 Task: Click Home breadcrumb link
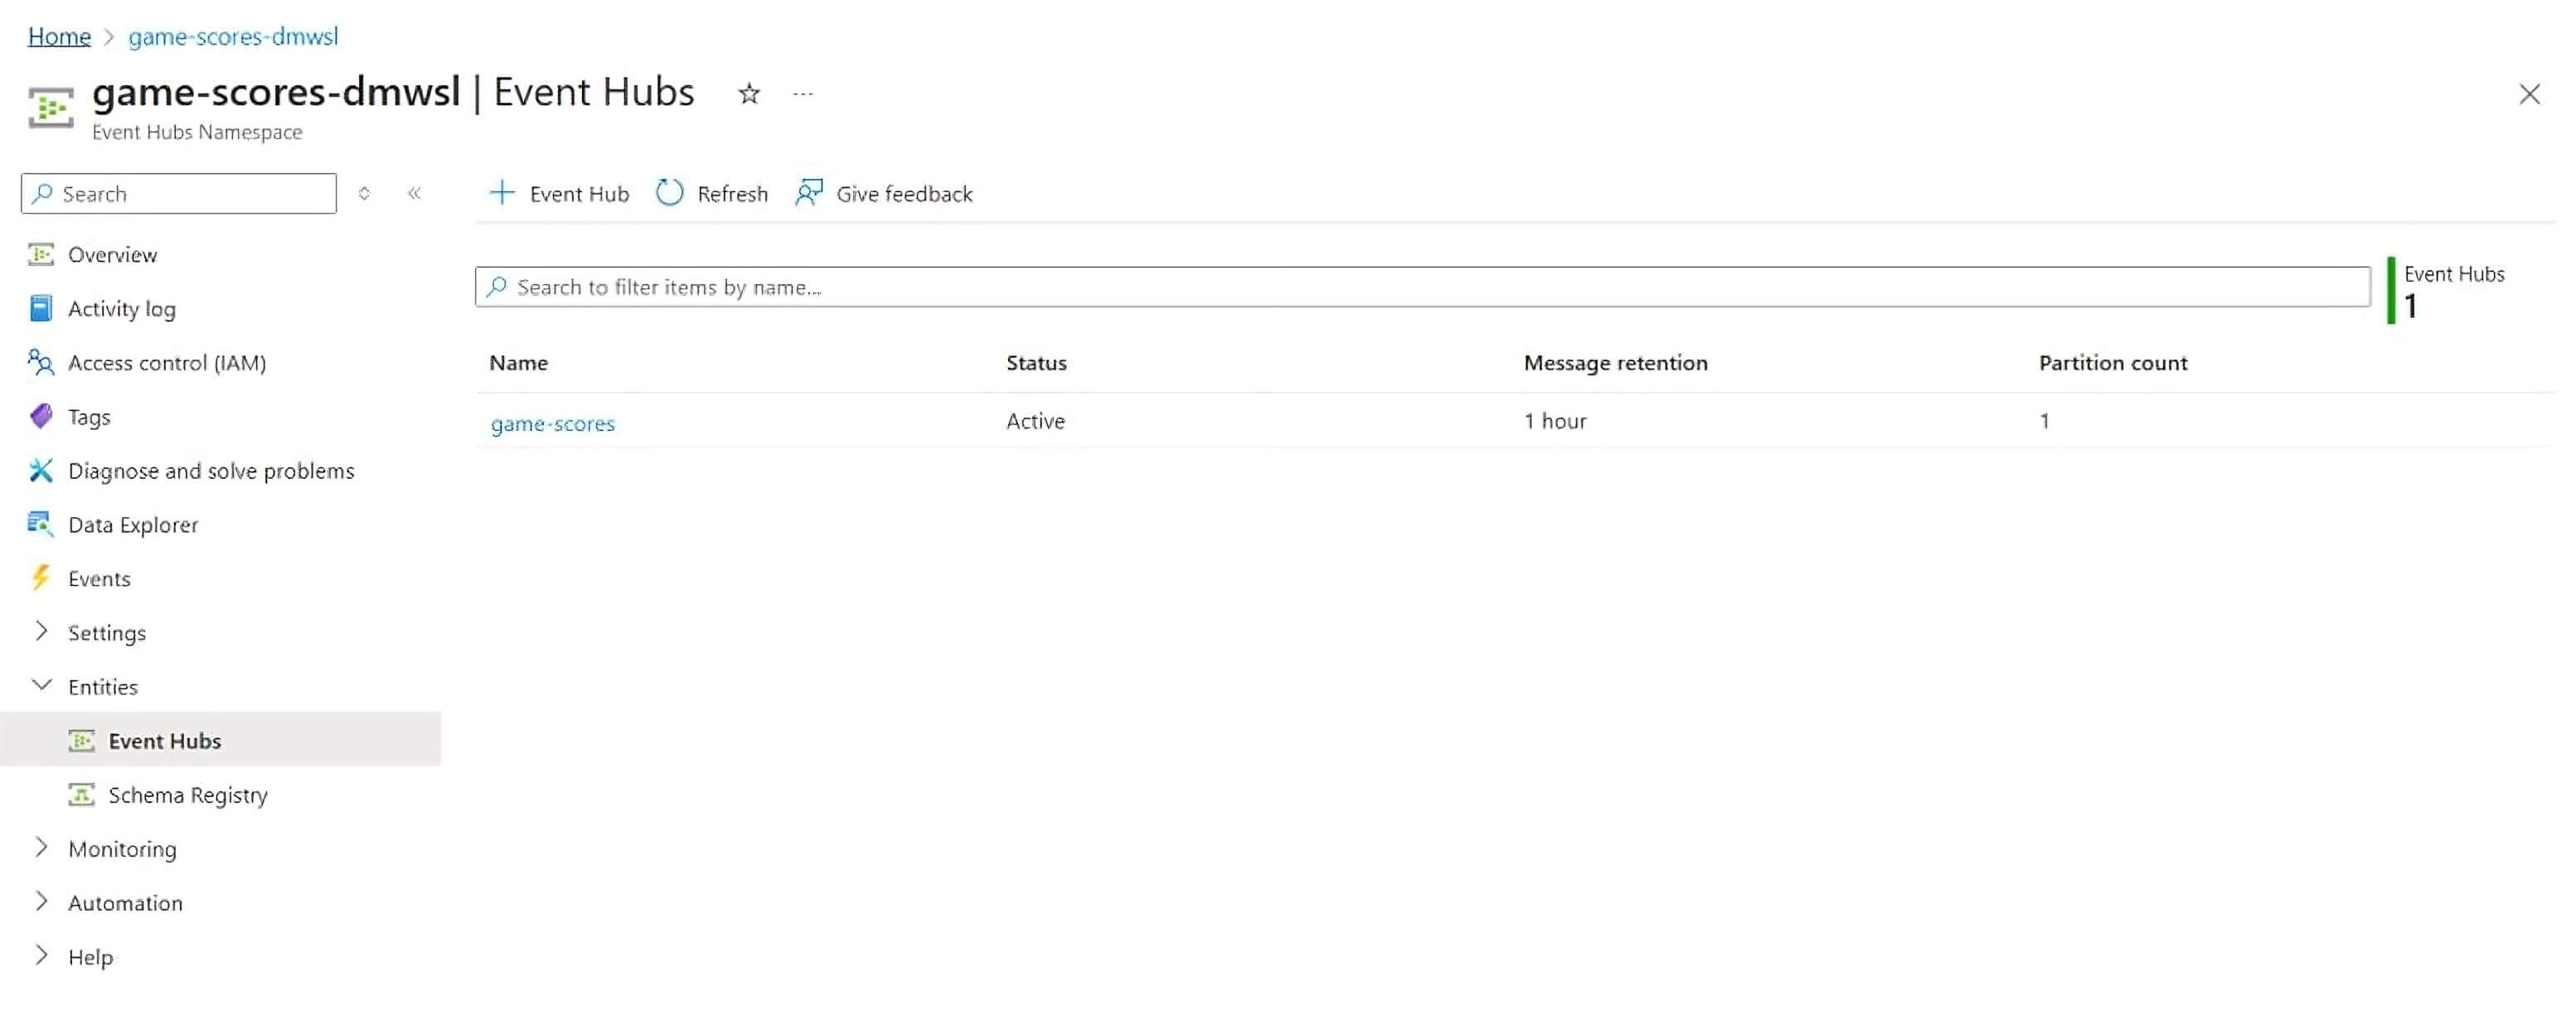(x=59, y=37)
